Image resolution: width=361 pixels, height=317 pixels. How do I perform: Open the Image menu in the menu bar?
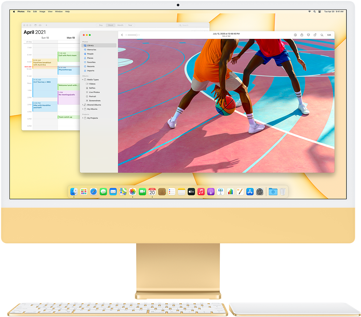point(42,12)
